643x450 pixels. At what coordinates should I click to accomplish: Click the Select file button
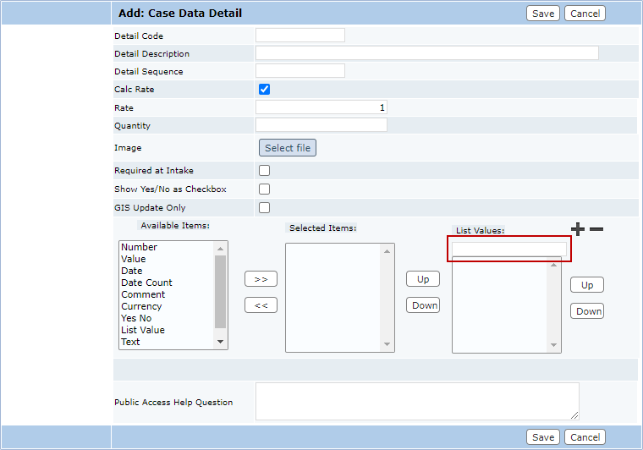coord(288,148)
